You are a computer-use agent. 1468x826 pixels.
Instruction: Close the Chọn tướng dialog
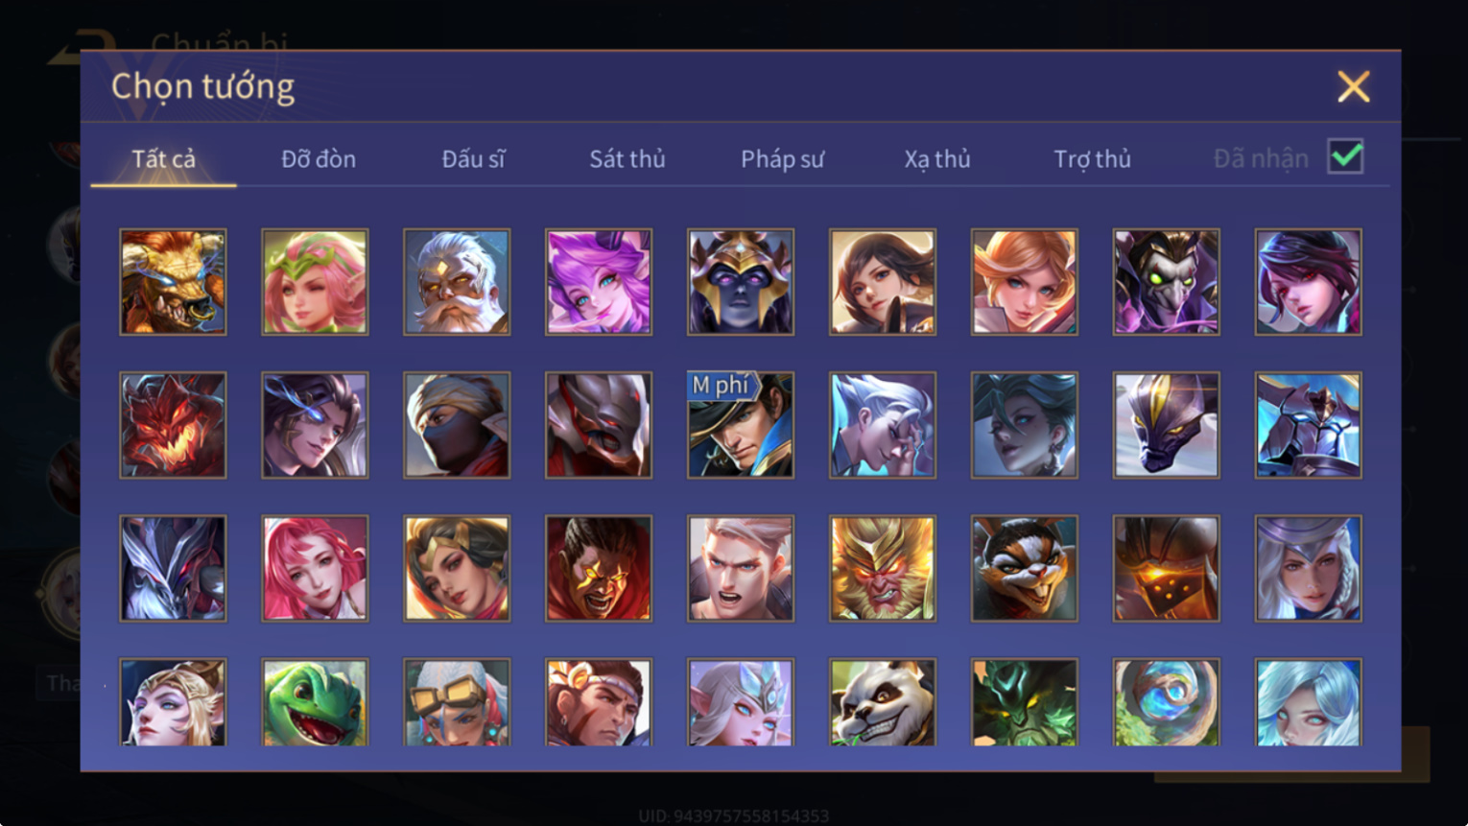coord(1354,86)
